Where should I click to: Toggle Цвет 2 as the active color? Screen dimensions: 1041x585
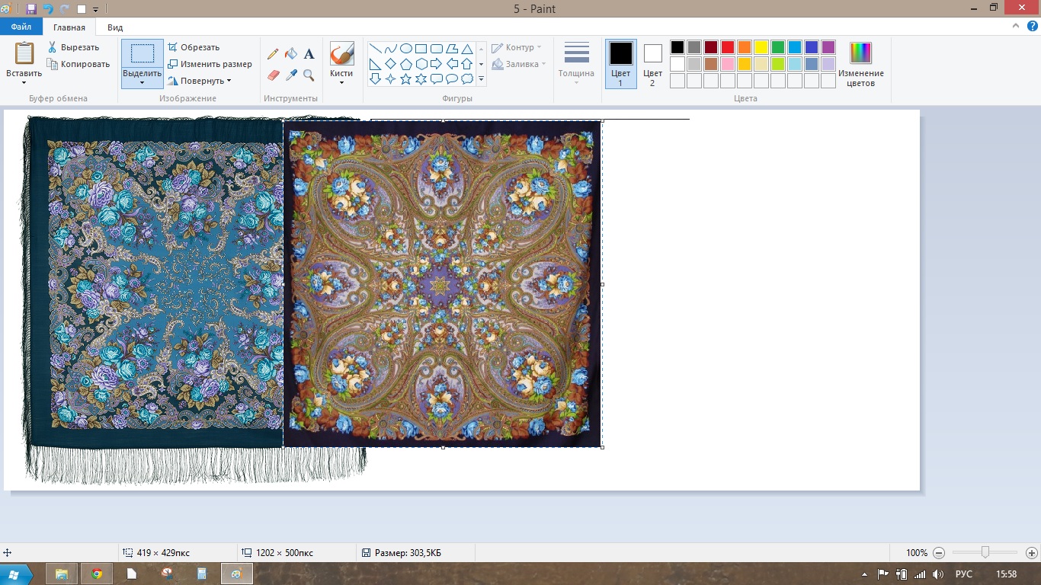[652, 63]
